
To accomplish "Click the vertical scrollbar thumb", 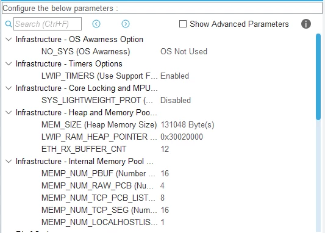I will click(x=318, y=77).
